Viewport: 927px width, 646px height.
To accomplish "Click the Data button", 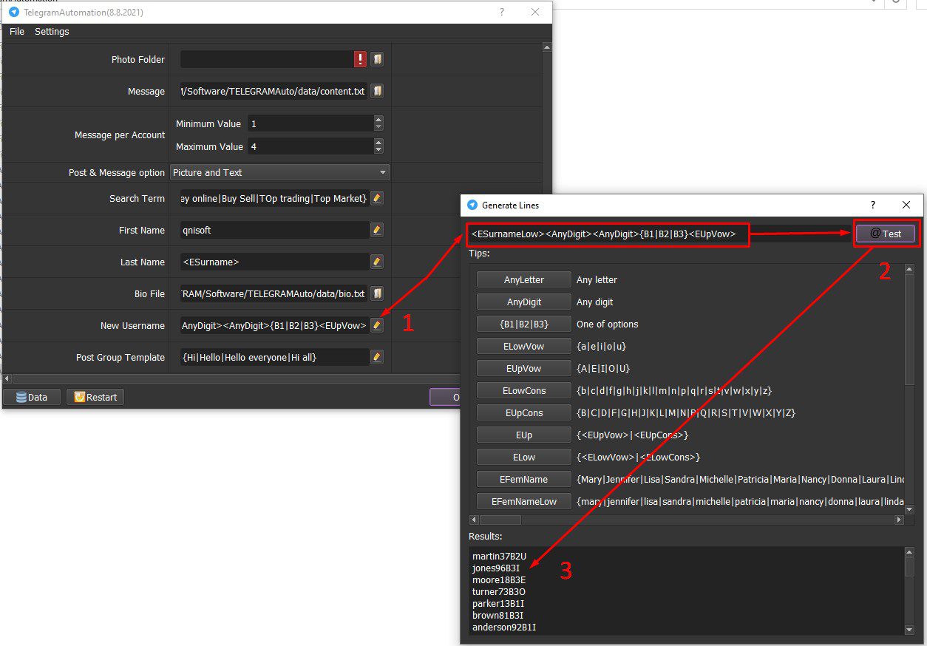I will 31,397.
